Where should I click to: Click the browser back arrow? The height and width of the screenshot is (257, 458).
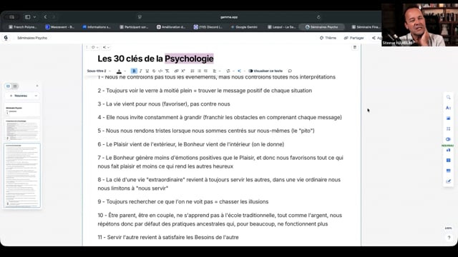[x=45, y=17]
